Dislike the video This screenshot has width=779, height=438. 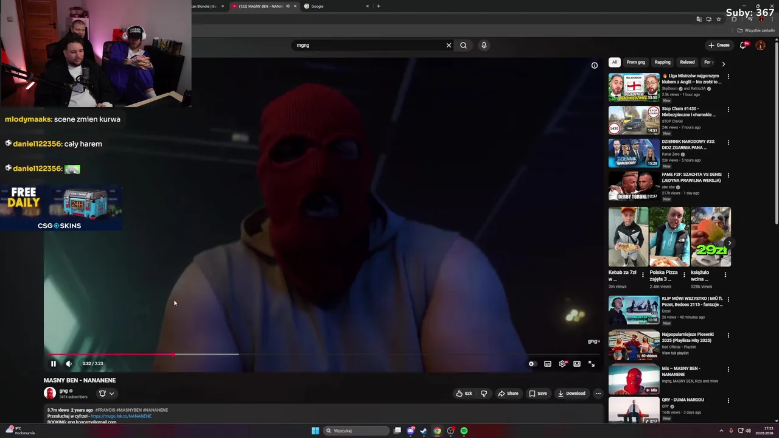point(484,394)
